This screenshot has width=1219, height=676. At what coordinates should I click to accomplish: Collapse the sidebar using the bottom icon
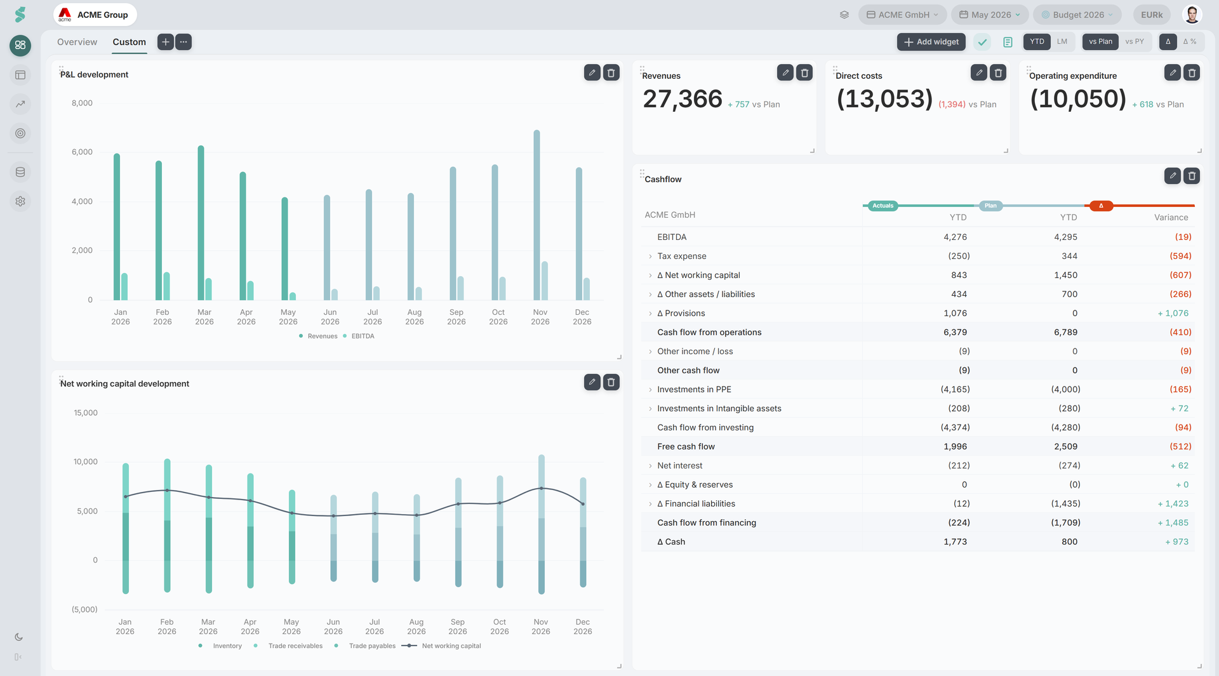(18, 657)
